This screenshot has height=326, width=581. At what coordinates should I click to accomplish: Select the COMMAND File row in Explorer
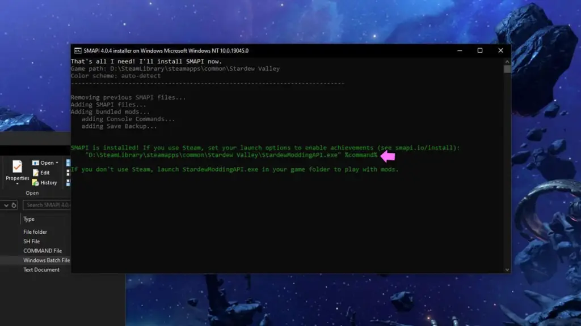point(43,251)
